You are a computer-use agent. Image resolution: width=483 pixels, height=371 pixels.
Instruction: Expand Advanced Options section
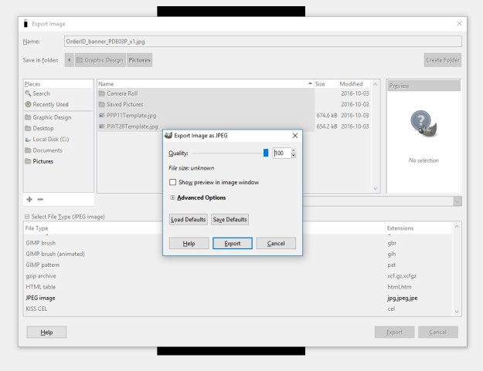click(172, 197)
